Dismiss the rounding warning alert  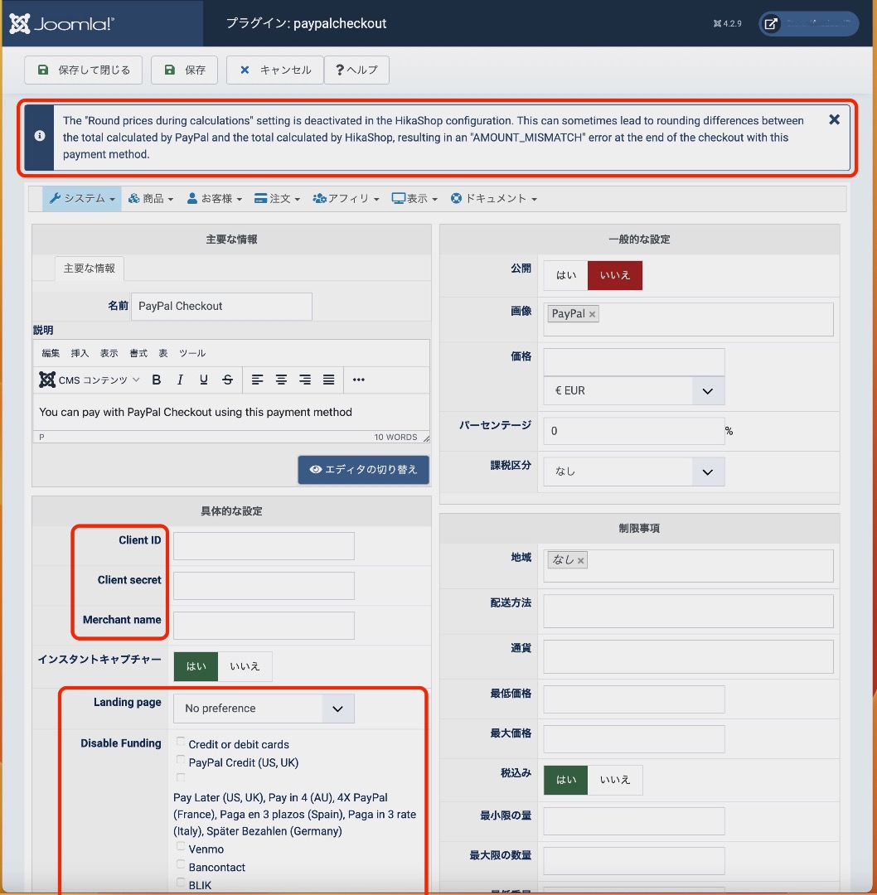pos(834,119)
